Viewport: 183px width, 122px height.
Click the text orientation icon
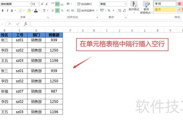coord(68,4)
